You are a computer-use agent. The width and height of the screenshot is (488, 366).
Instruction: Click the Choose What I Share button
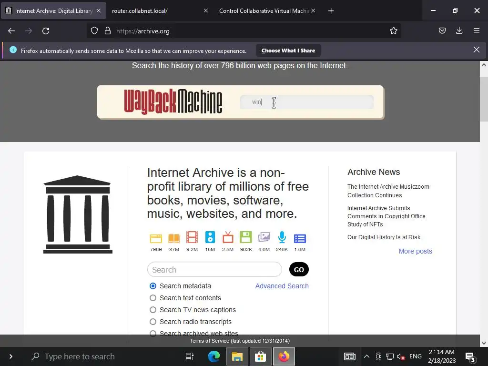(x=288, y=51)
